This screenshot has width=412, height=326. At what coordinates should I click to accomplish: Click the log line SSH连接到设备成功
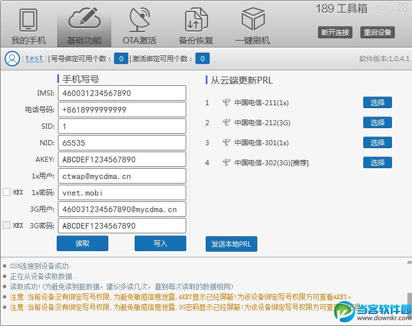[40, 266]
